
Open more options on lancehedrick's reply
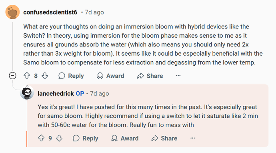(192, 138)
